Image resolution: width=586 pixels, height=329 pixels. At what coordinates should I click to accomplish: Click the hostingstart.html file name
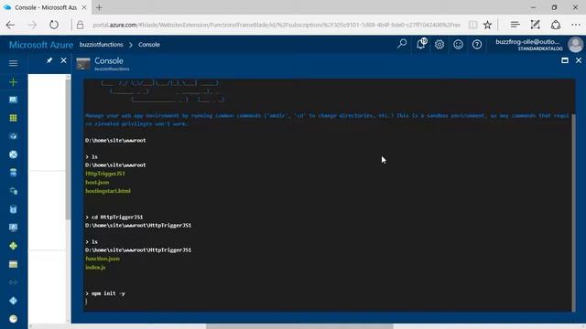(108, 191)
